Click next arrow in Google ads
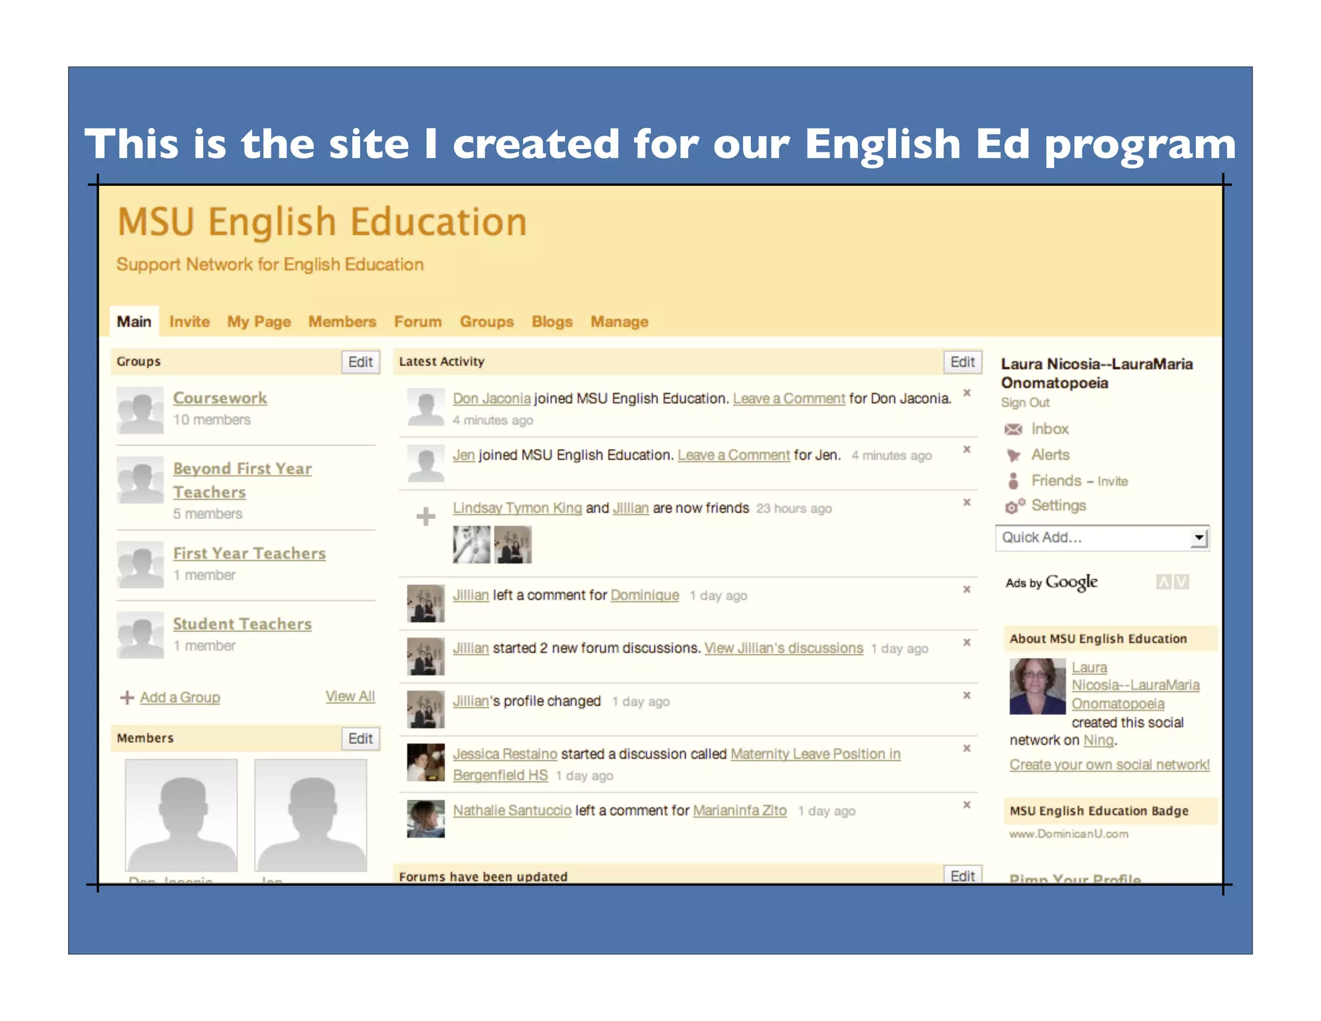This screenshot has width=1321, height=1021. point(1181,582)
